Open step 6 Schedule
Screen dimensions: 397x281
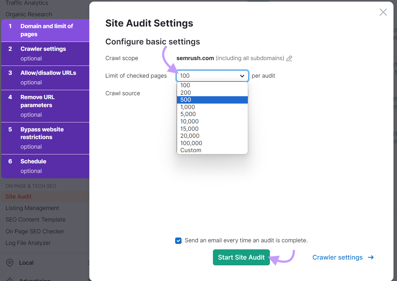tap(45, 166)
